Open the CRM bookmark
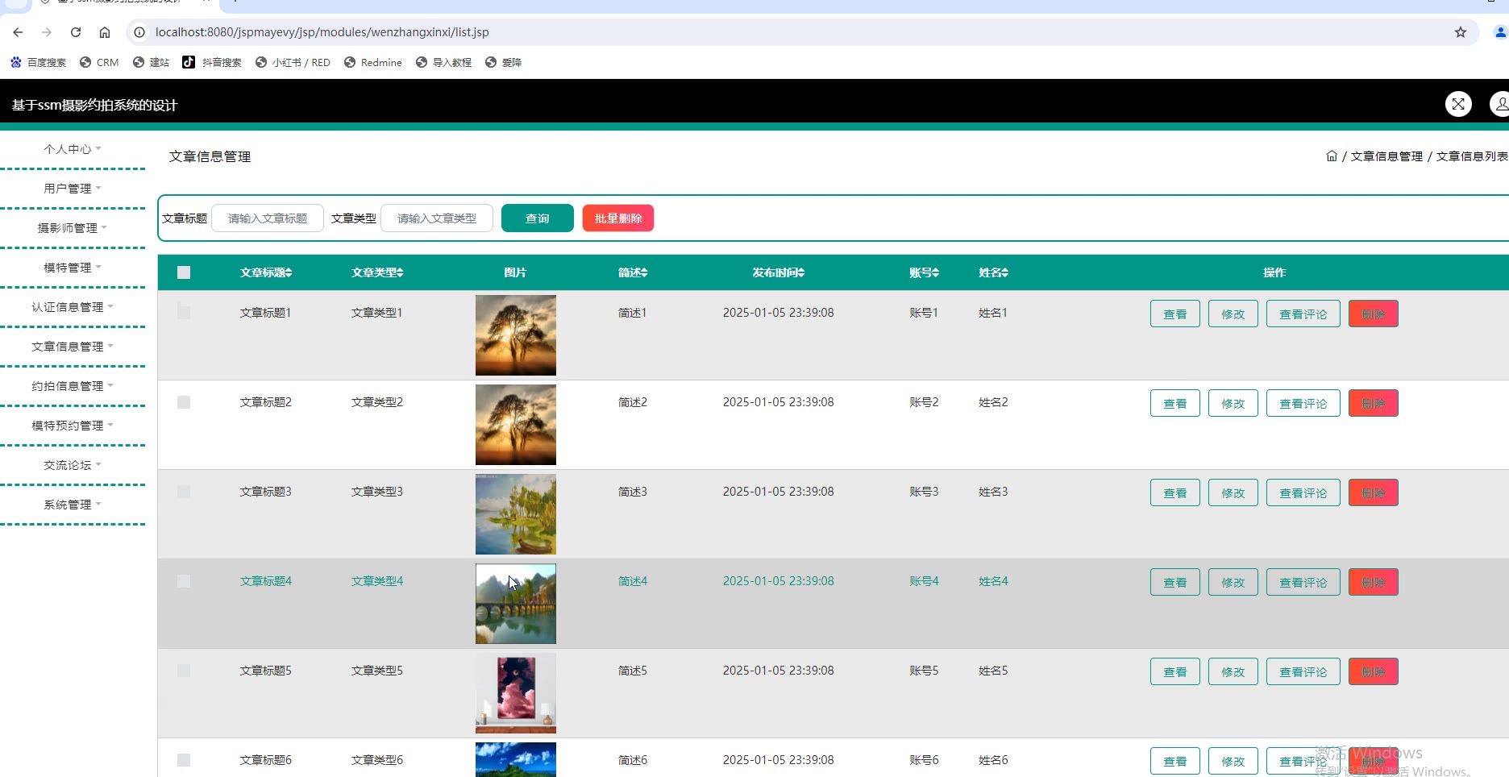 [99, 62]
